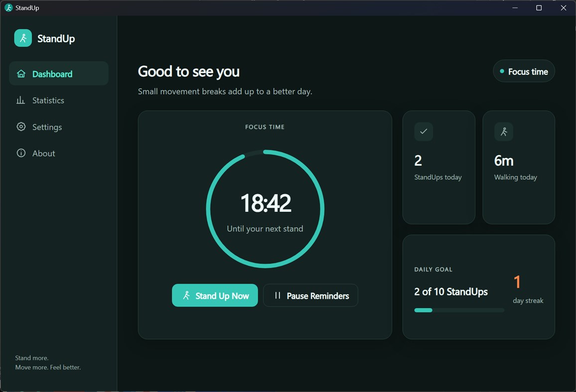Click the walking figure icon above Walking today

(x=504, y=131)
